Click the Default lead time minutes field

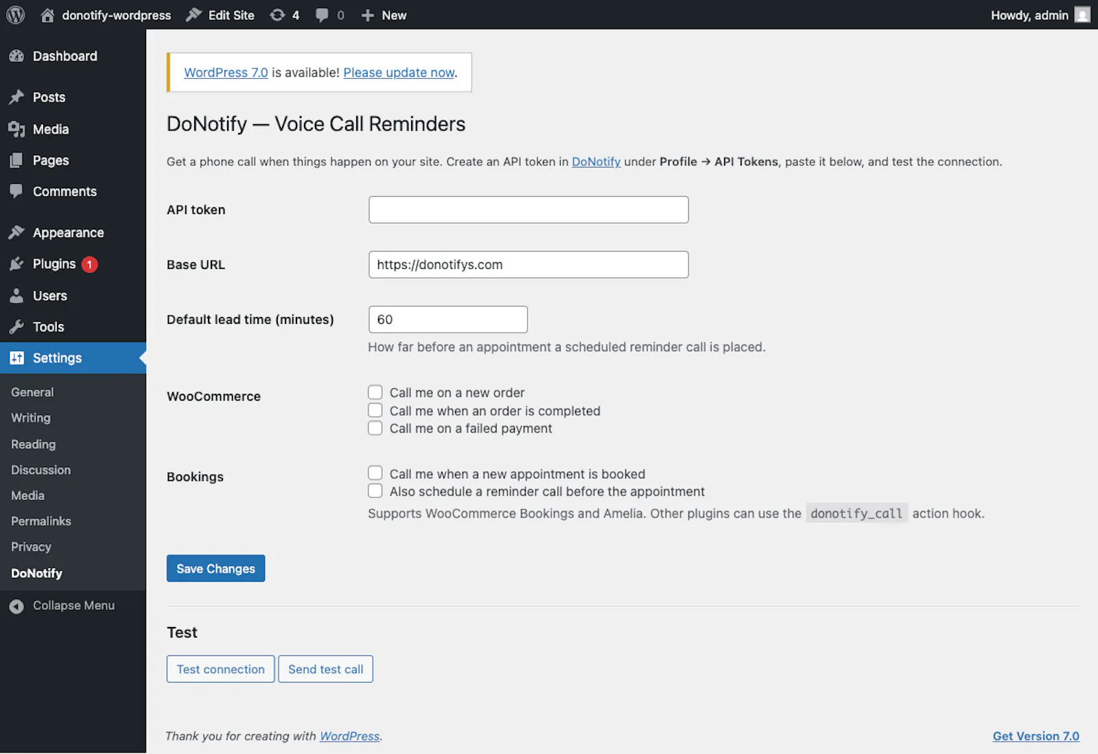[448, 320]
